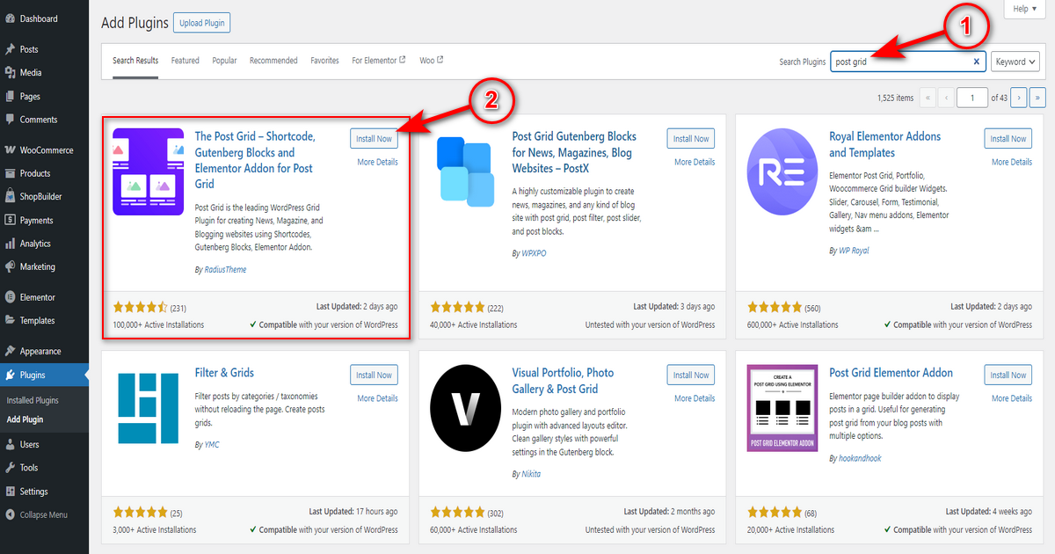
Task: Go to next page arrow in pagination
Action: [x=1020, y=98]
